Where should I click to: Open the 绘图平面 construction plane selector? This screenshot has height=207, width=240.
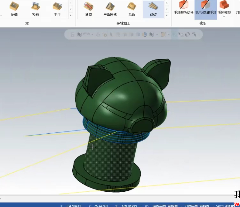click(x=165, y=206)
